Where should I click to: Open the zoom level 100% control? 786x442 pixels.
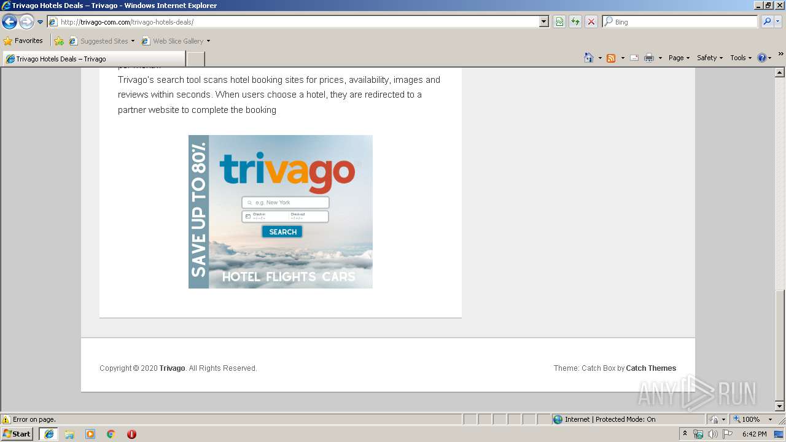(x=747, y=419)
